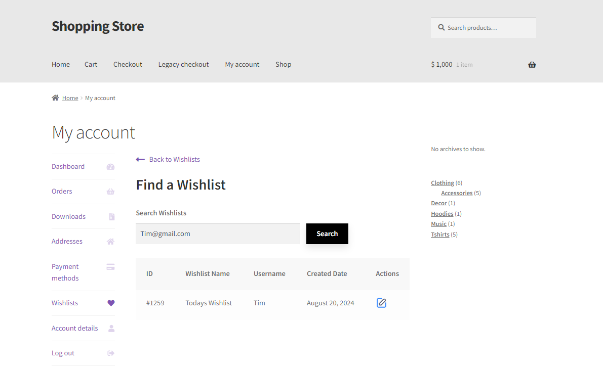Open the Tshirts category link

pos(440,234)
